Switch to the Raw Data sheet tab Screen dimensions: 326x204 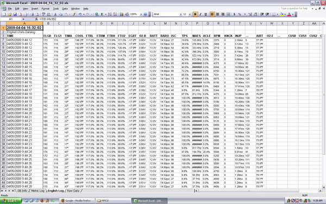(73, 191)
